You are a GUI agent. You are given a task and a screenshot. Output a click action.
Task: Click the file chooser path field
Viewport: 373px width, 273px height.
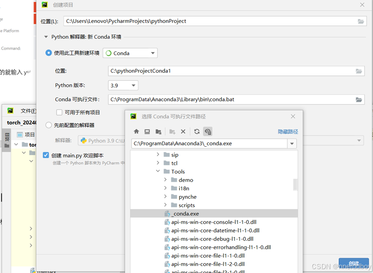tap(209, 144)
